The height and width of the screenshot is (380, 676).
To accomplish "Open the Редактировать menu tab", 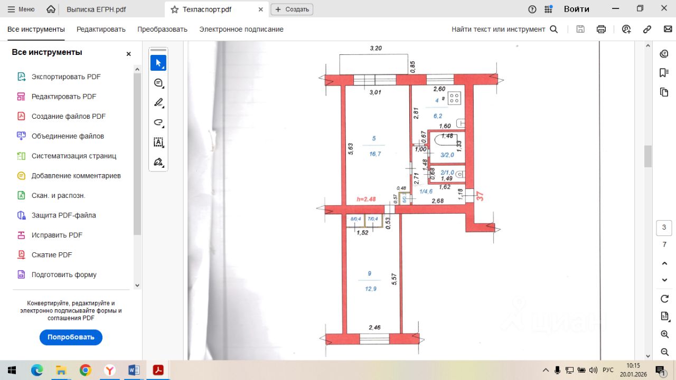I will [101, 30].
